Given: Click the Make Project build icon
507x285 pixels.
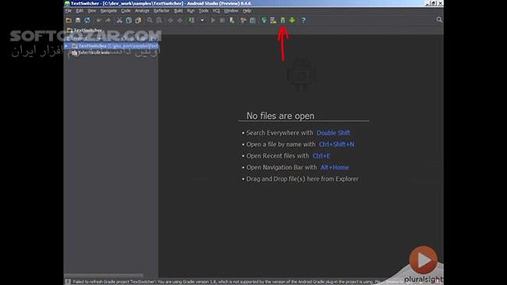Looking at the screenshot, I should pos(192,20).
